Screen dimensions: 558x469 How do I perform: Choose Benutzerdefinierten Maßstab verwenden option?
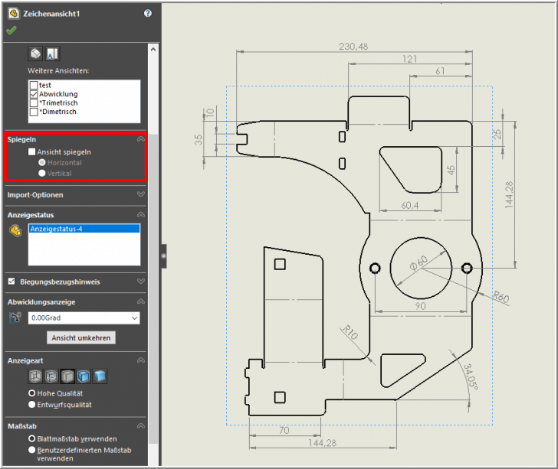[x=31, y=450]
